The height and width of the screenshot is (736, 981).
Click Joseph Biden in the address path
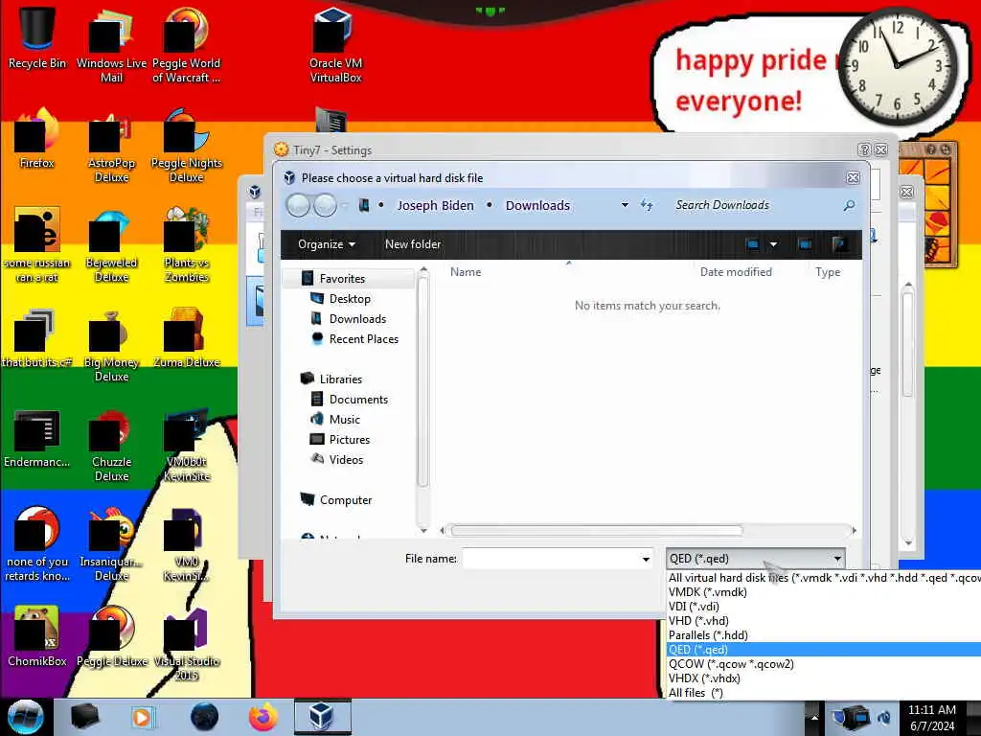pos(436,205)
